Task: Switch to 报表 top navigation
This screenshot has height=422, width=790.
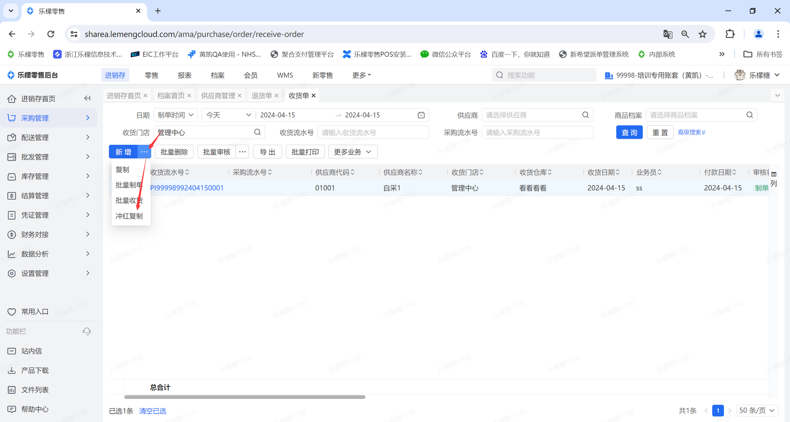Action: tap(185, 75)
